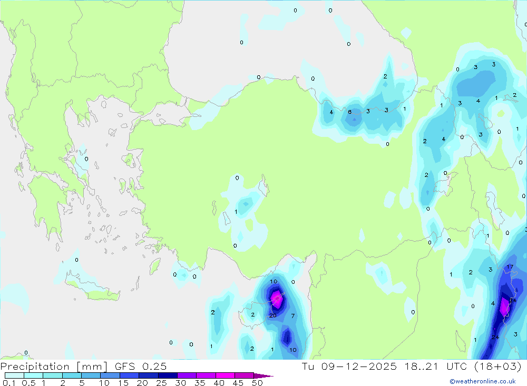Click the 15–20 mm legend color swatch
The width and height of the screenshot is (527, 386).
(130, 375)
